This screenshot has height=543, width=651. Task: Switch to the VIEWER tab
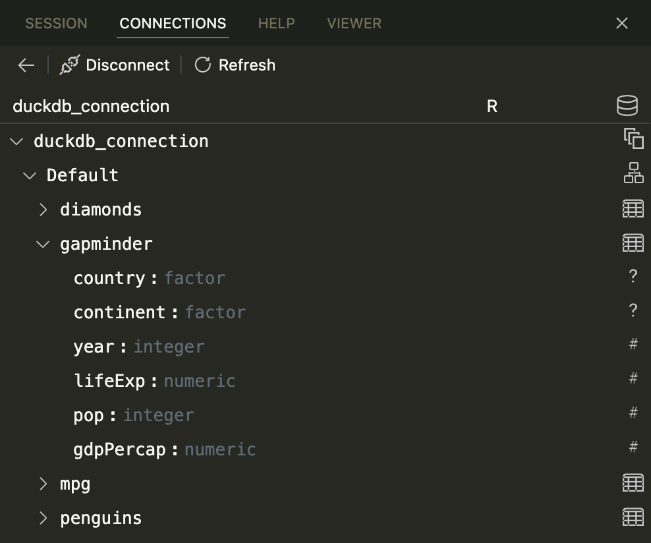pyautogui.click(x=354, y=23)
